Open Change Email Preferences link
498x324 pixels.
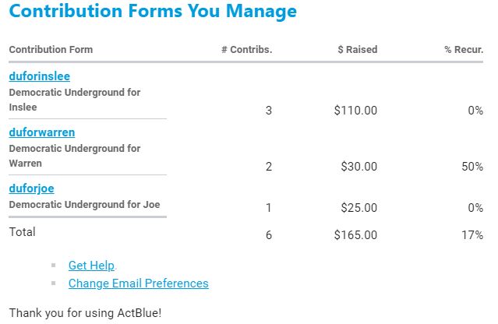click(138, 283)
